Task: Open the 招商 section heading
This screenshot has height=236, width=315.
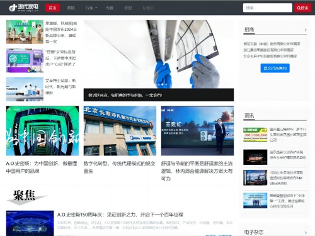Action: (249, 30)
